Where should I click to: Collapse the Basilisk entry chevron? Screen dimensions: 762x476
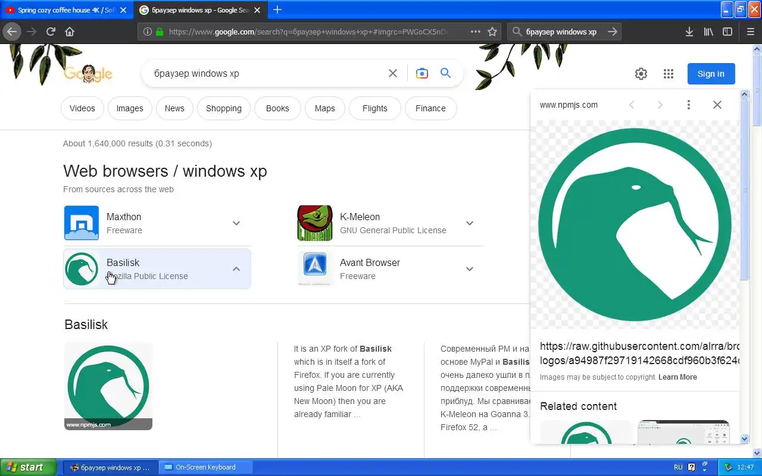[x=236, y=269]
